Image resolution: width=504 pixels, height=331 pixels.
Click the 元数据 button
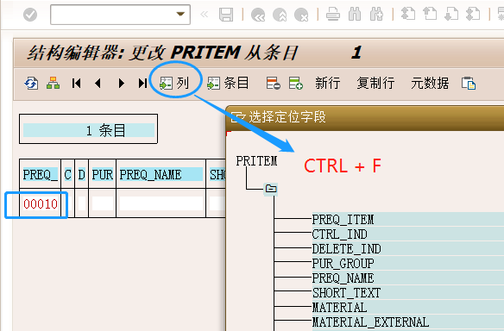coord(430,84)
